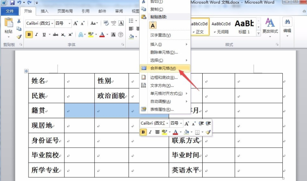Click the Align Left icon in paragraph group
This screenshot has width=307, height=181.
pos(131,29)
